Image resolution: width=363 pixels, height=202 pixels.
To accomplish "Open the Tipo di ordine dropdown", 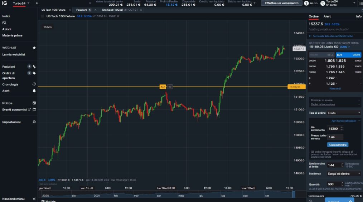I will click(344, 113).
